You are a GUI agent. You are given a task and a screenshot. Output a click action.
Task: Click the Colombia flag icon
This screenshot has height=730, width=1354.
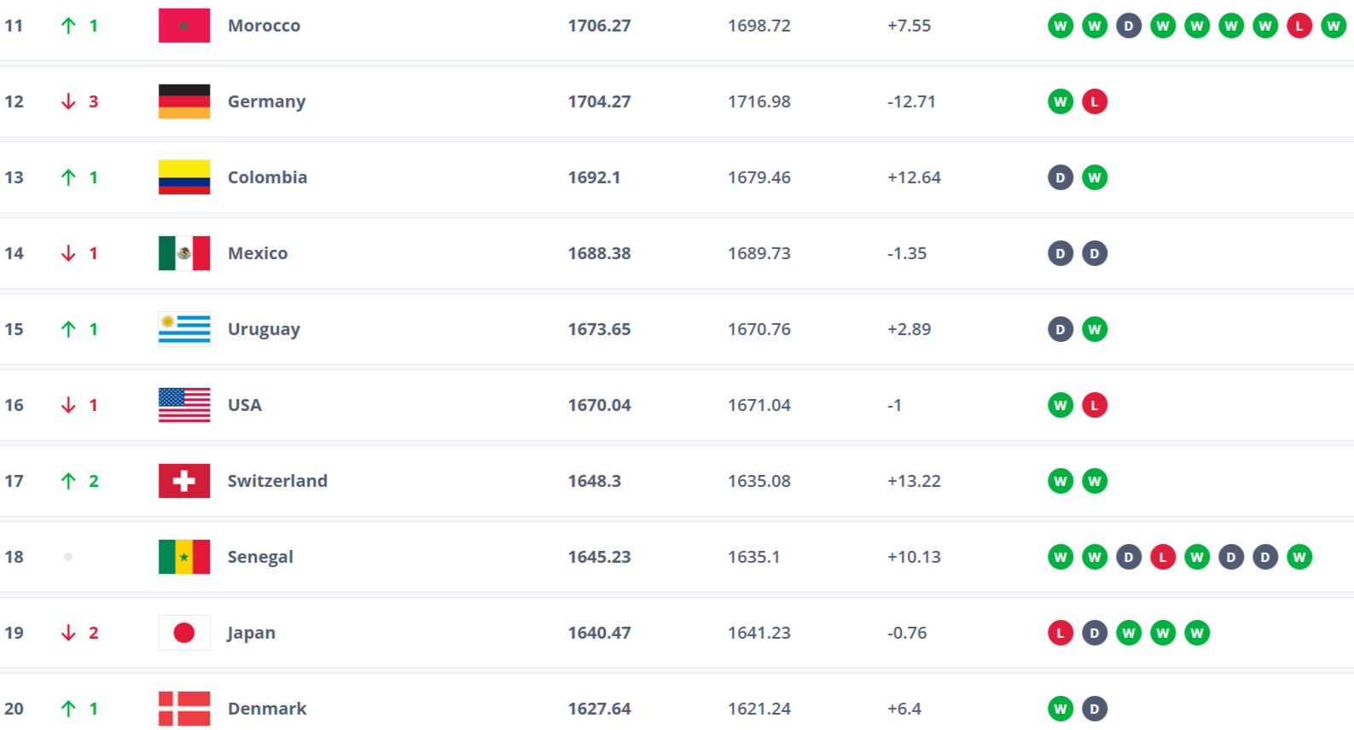(x=184, y=177)
